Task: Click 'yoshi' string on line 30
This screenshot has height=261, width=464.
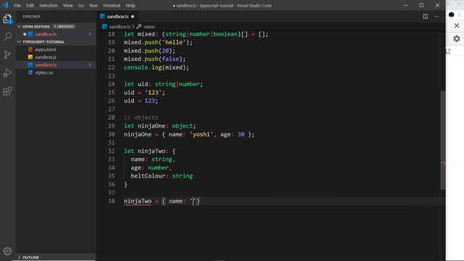Action: click(x=202, y=134)
